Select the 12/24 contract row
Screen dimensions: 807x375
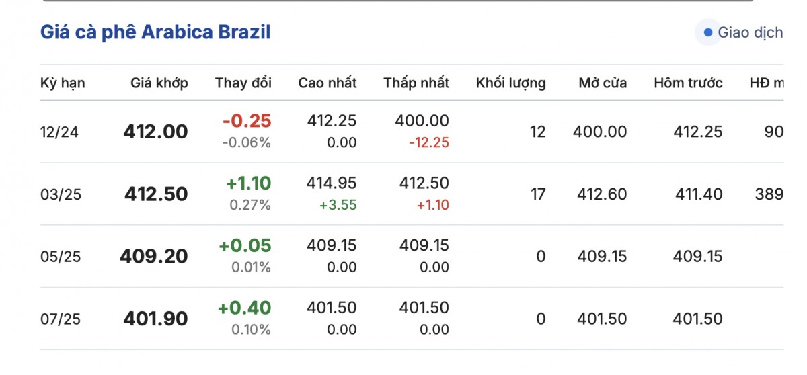click(59, 132)
